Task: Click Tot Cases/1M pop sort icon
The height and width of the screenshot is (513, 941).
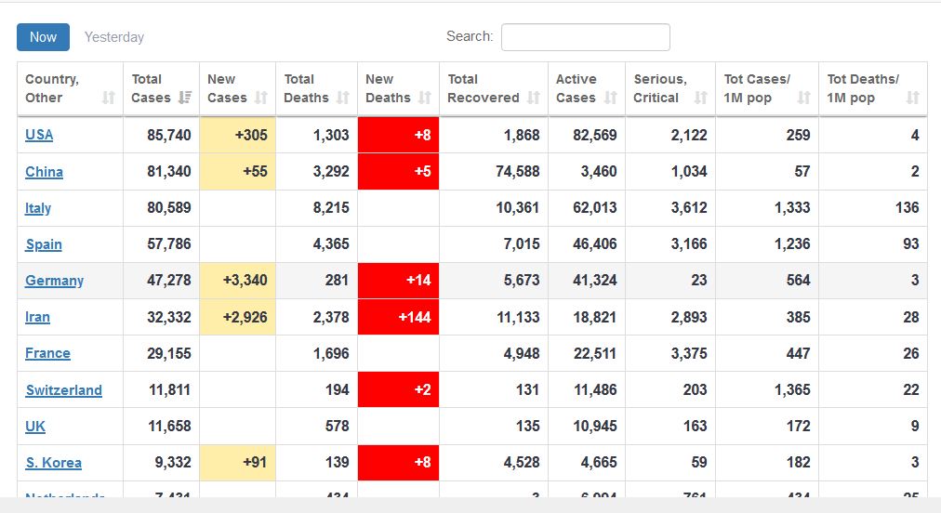Action: pos(804,98)
